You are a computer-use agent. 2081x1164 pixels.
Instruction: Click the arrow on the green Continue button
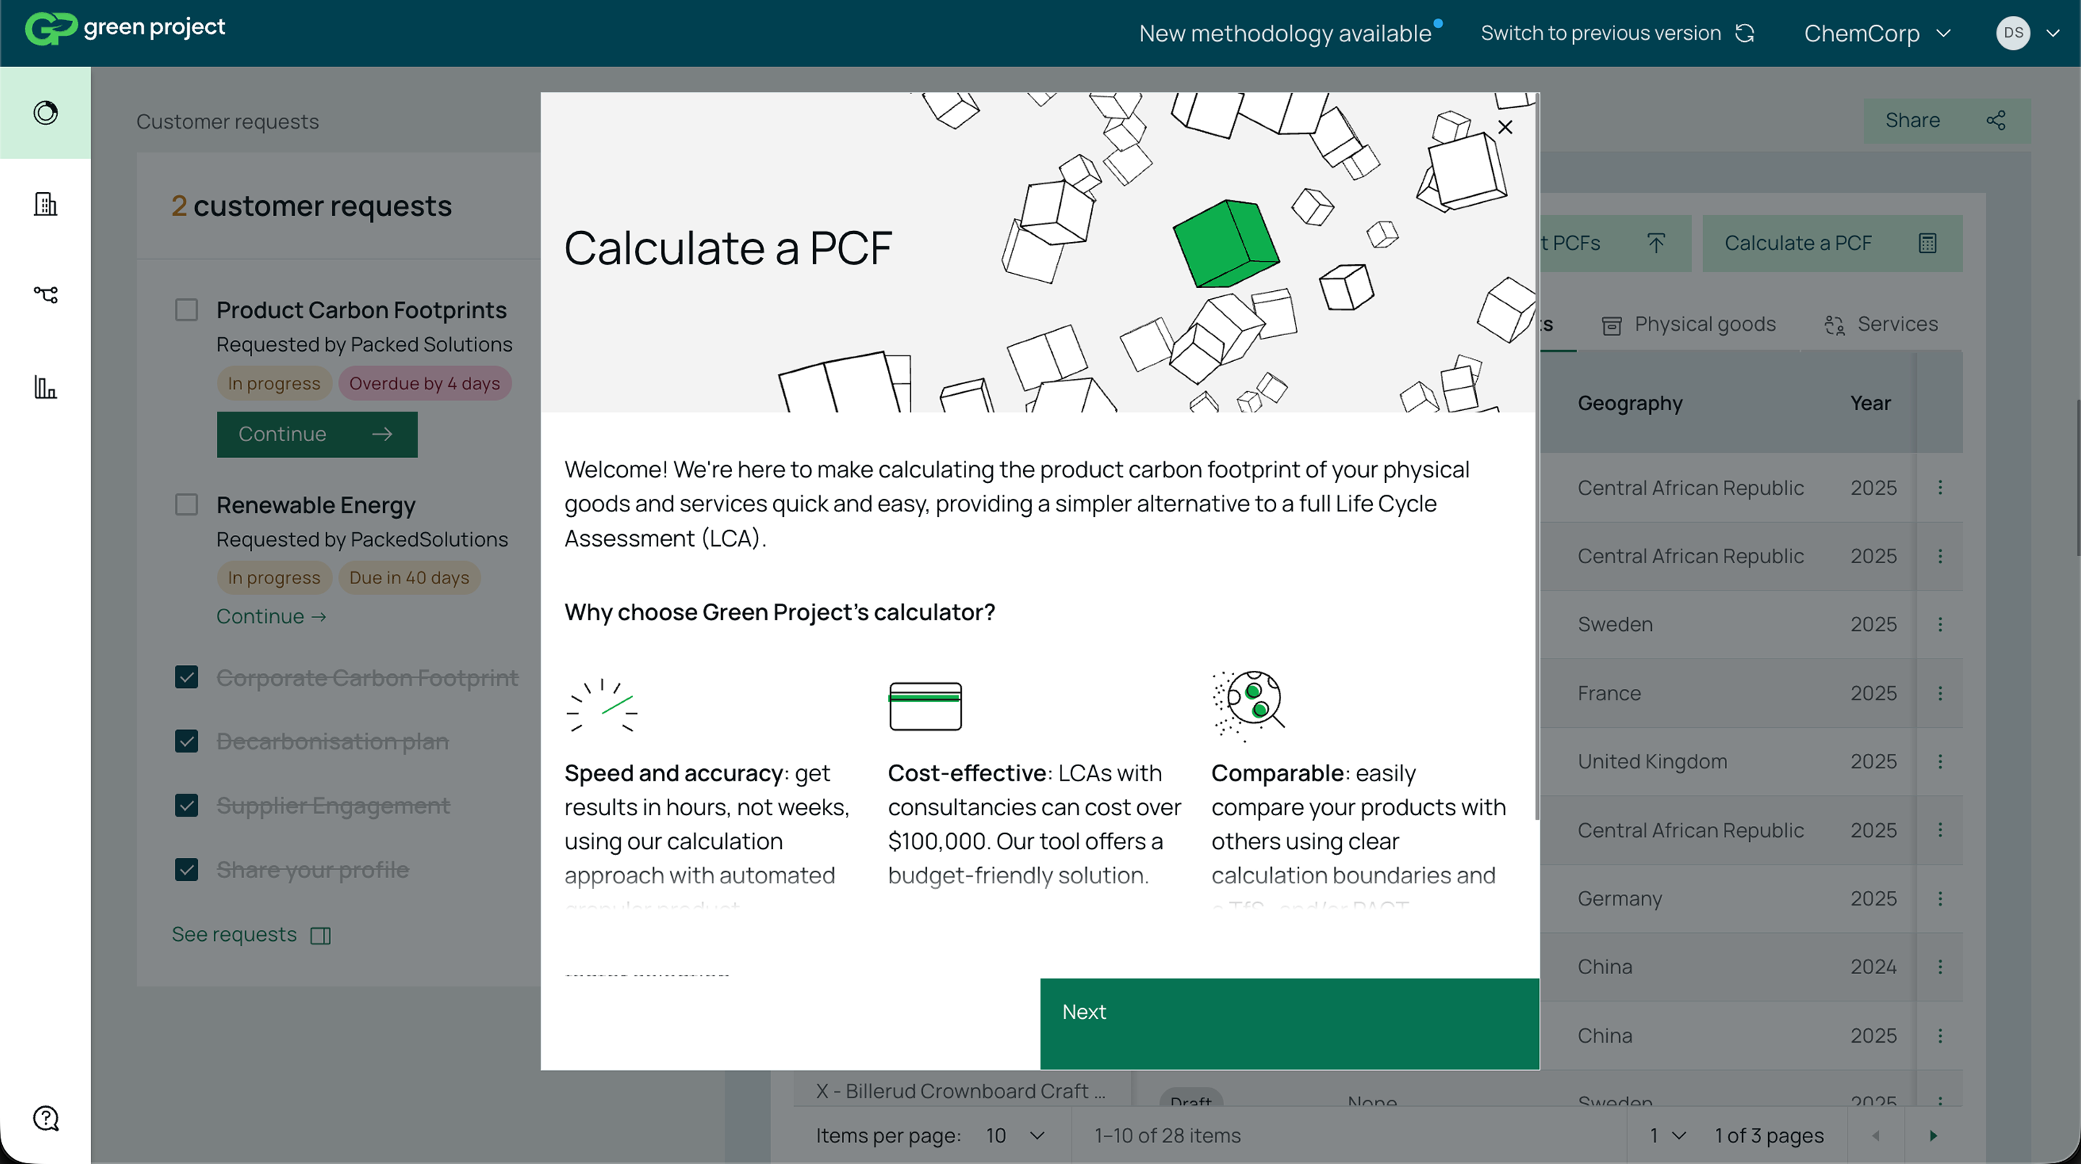pyautogui.click(x=382, y=434)
